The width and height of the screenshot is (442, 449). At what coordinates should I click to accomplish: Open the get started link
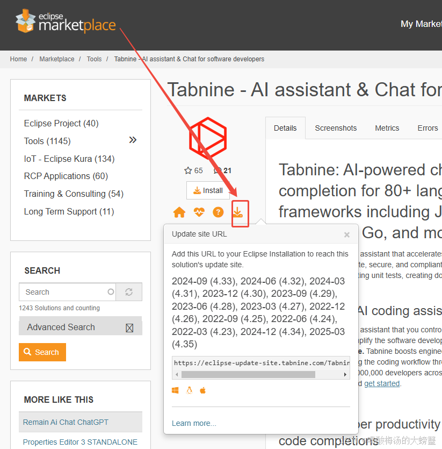[x=382, y=383]
